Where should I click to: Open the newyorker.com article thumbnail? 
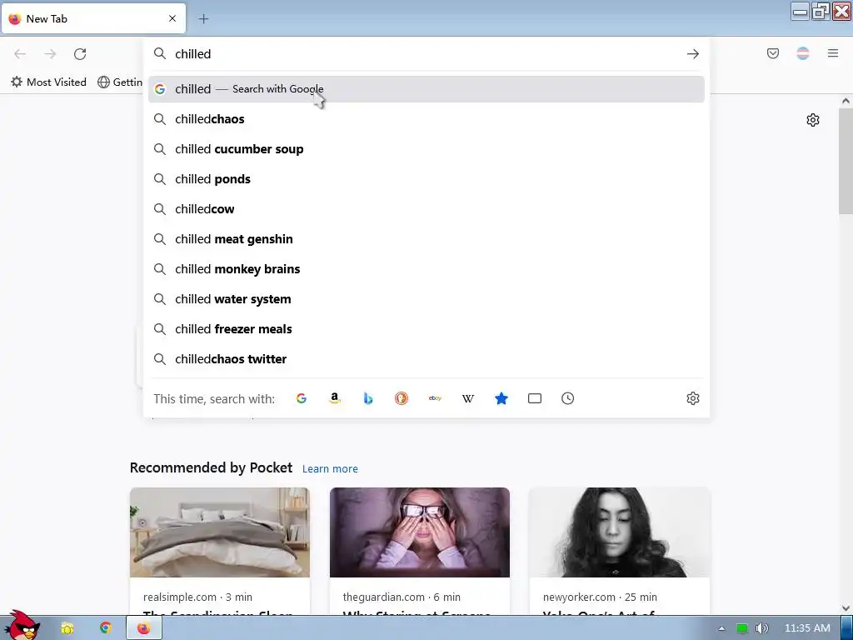[620, 532]
